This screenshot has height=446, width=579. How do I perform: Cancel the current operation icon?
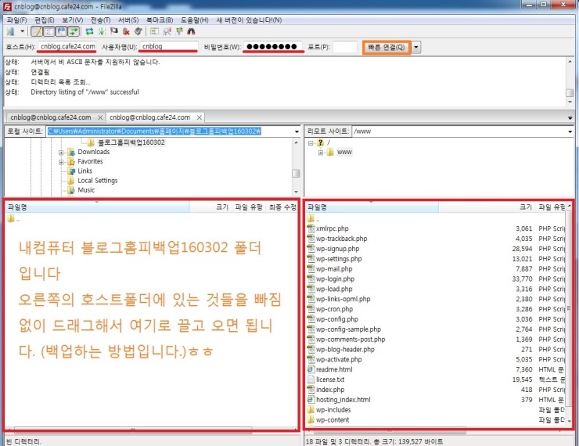click(114, 31)
